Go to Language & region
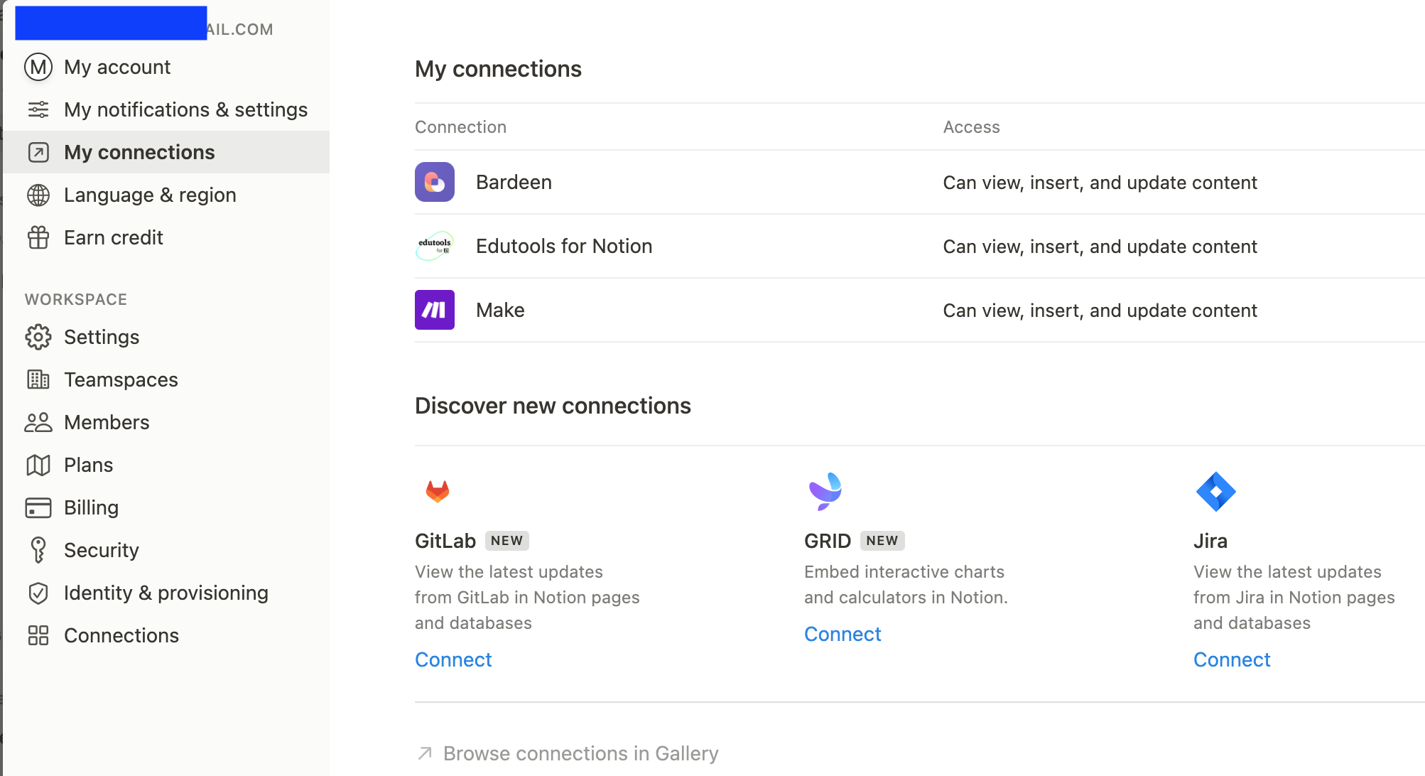 166,195
